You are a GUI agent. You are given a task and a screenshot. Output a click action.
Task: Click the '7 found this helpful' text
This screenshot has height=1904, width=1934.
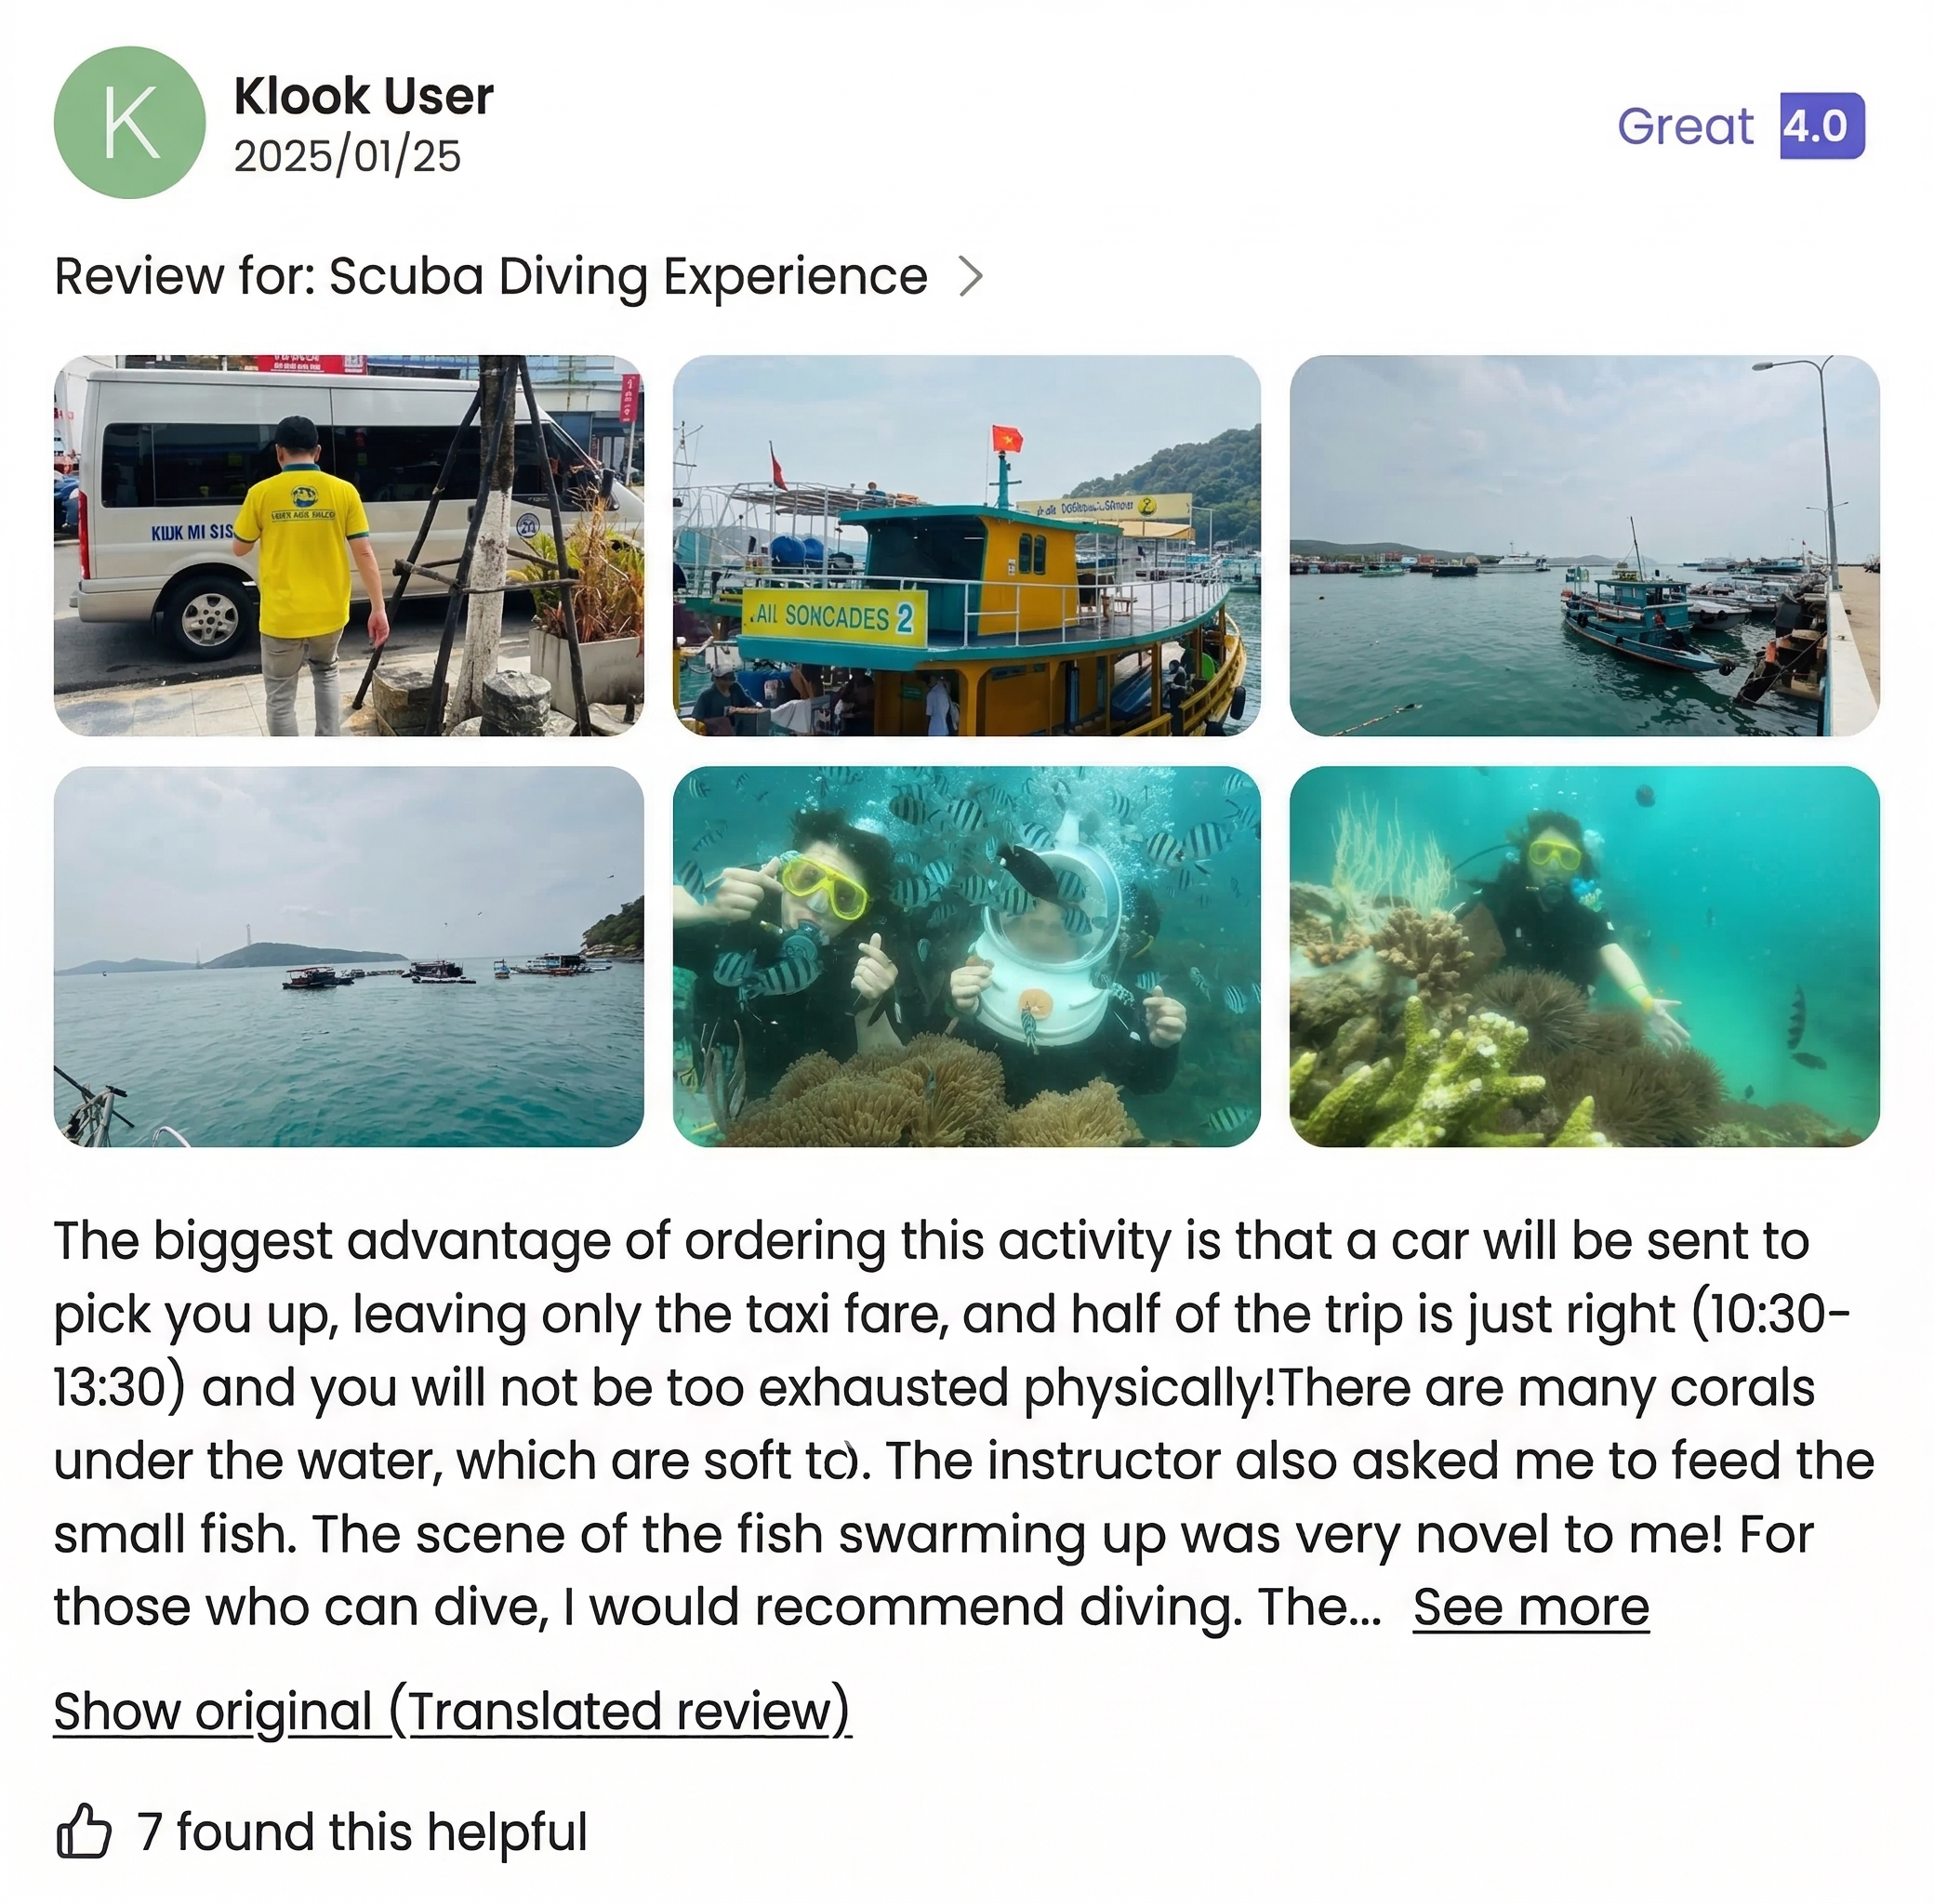click(362, 1832)
